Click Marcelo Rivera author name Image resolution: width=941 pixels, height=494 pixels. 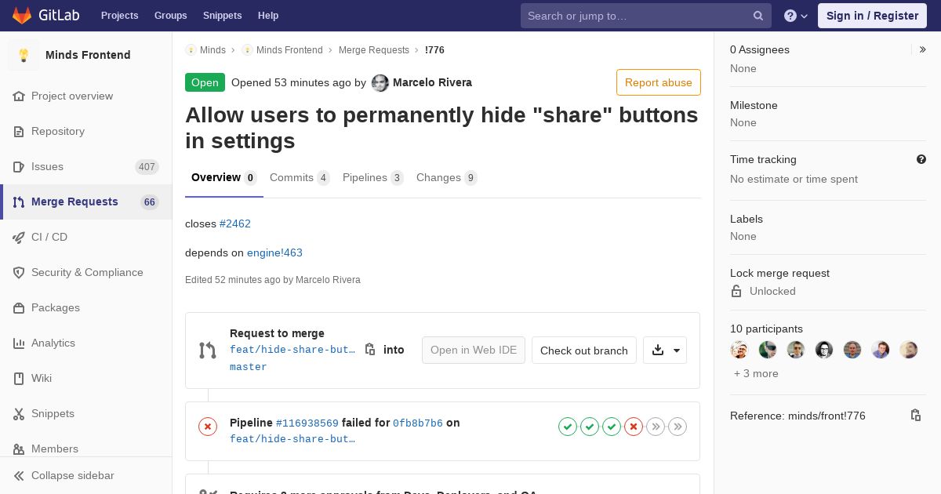point(432,82)
